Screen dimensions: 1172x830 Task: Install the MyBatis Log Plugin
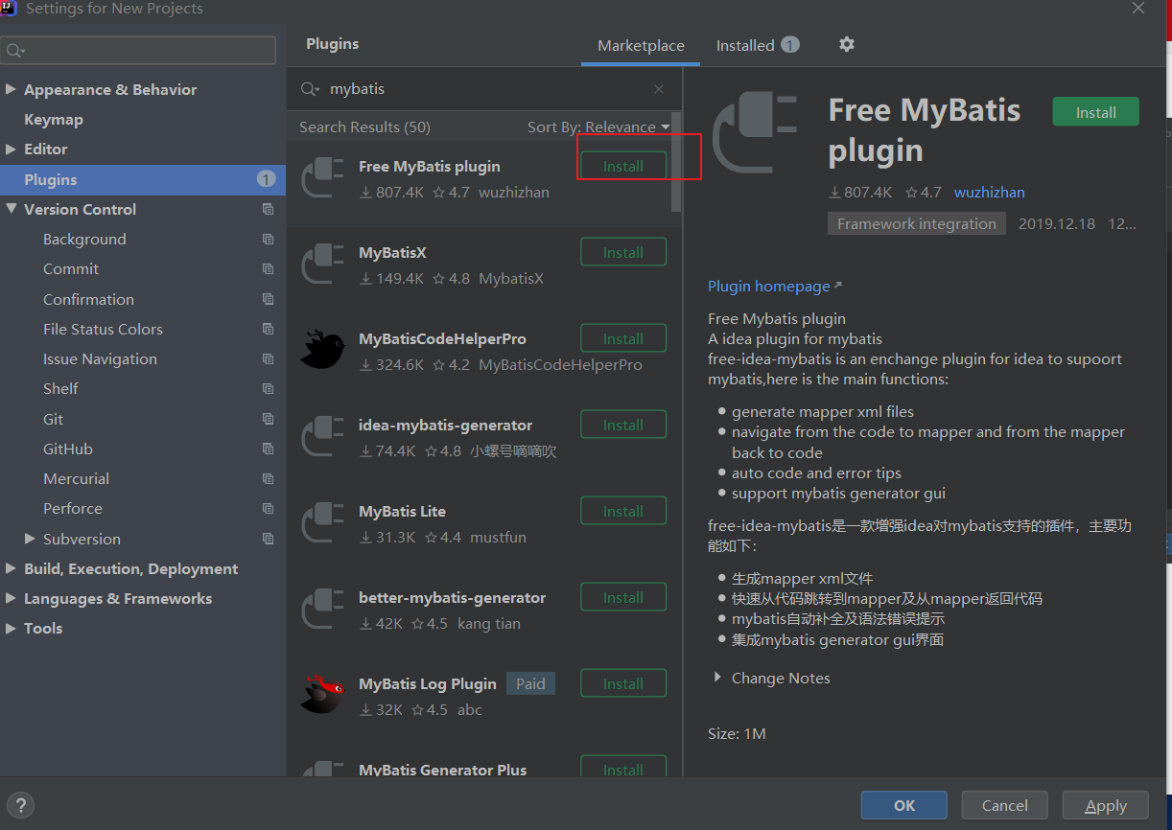tap(623, 683)
